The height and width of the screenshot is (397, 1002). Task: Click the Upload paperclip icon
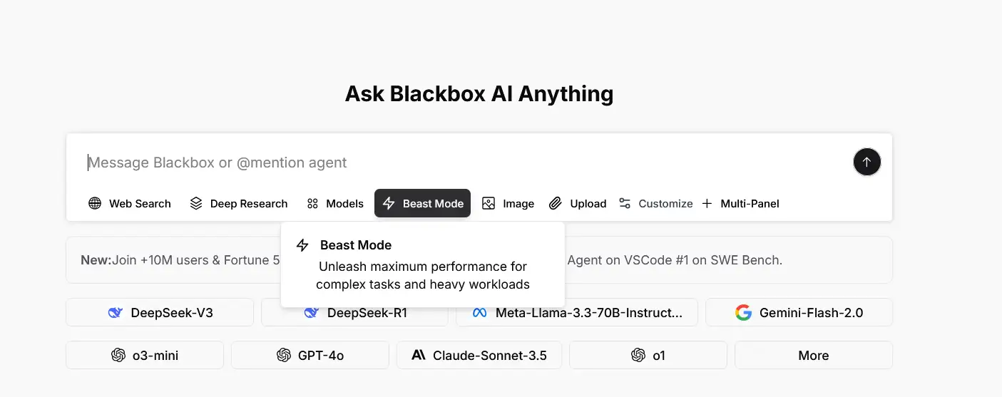556,204
